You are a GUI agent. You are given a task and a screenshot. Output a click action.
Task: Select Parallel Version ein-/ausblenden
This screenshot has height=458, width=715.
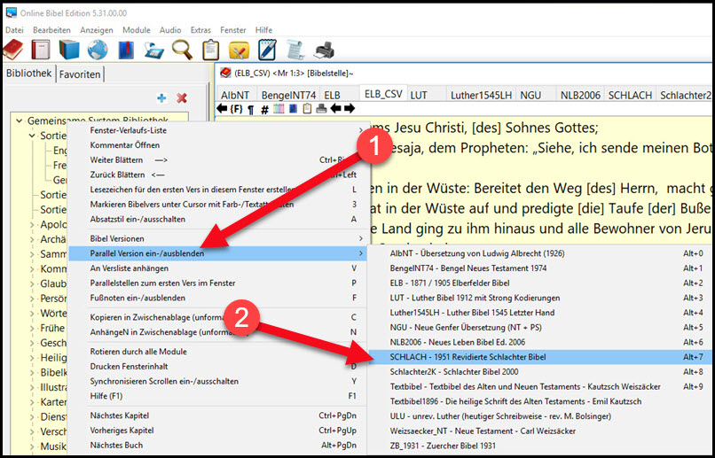click(x=217, y=253)
